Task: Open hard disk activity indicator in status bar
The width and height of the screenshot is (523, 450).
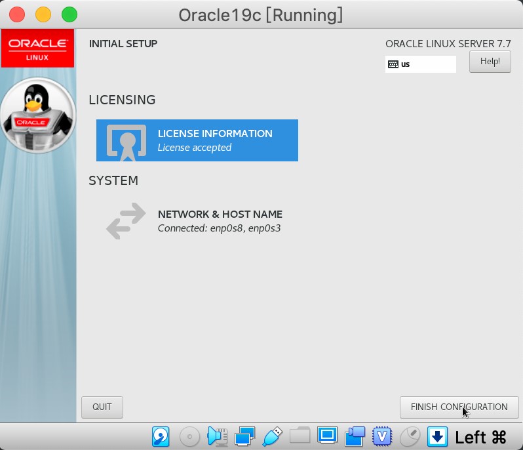Action: point(161,436)
